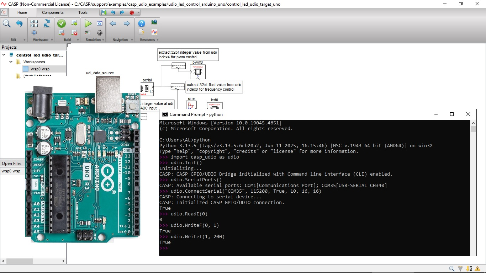Expand the Resources group dropdown arrow
The height and width of the screenshot is (273, 486).
coord(157,40)
